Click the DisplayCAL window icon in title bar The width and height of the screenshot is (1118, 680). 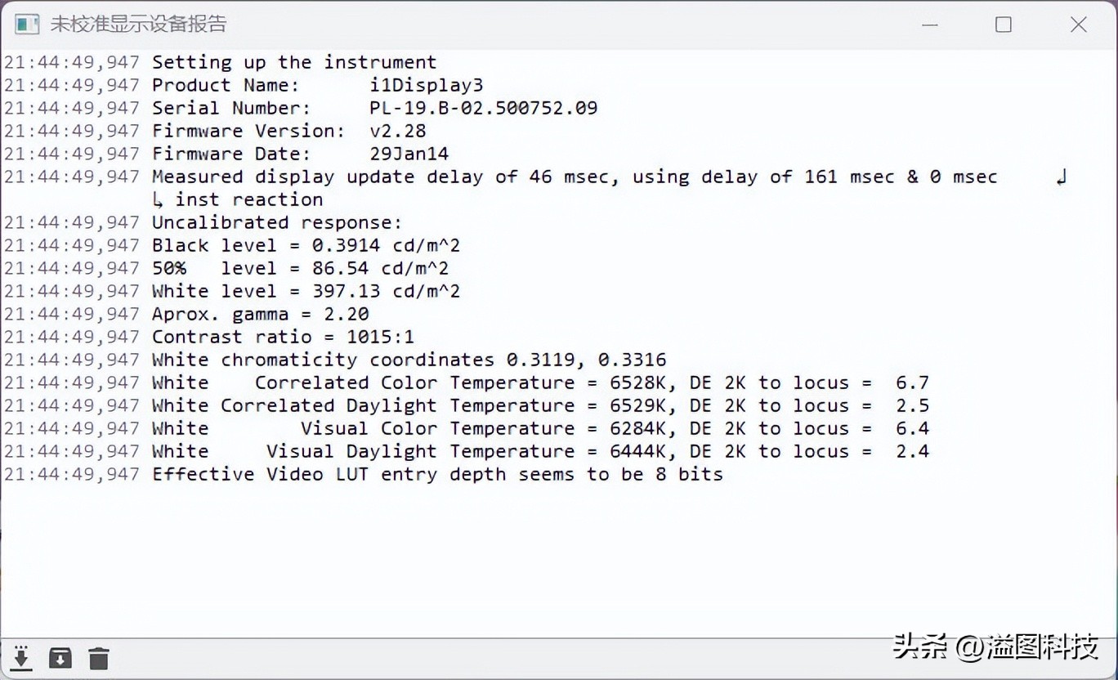[x=27, y=25]
